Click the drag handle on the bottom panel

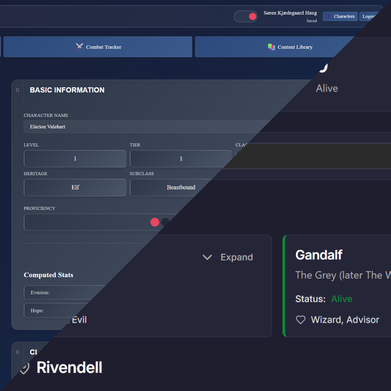pyautogui.click(x=17, y=352)
